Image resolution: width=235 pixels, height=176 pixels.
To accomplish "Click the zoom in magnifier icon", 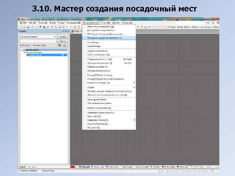I will point(52,27).
